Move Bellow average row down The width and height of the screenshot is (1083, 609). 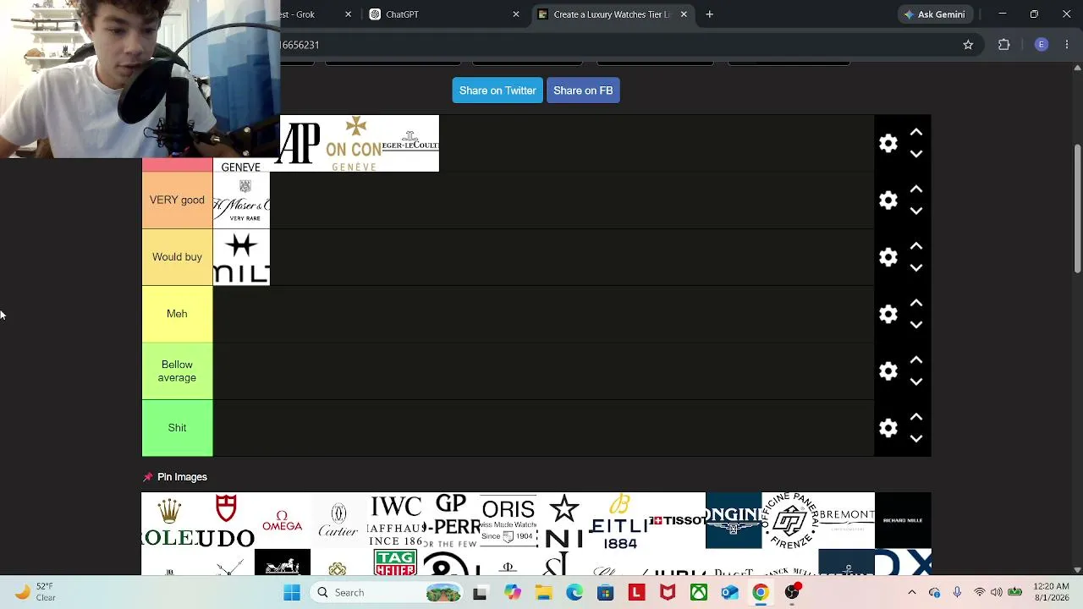click(x=916, y=381)
